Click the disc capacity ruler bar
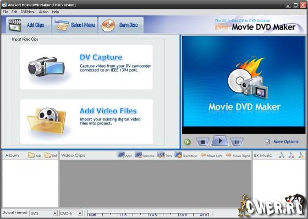Viewport: 308px width, 219px height. pyautogui.click(x=148, y=214)
